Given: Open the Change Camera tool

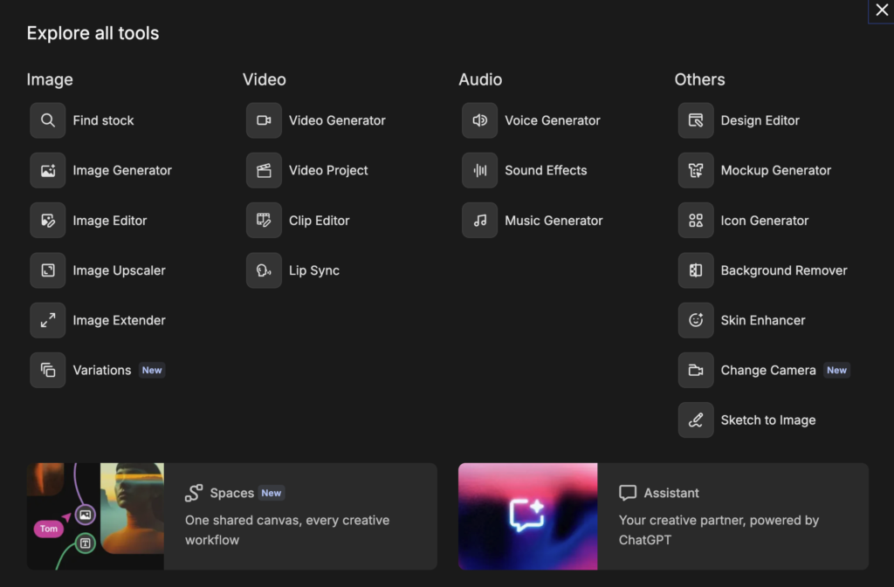Looking at the screenshot, I should click(x=767, y=371).
